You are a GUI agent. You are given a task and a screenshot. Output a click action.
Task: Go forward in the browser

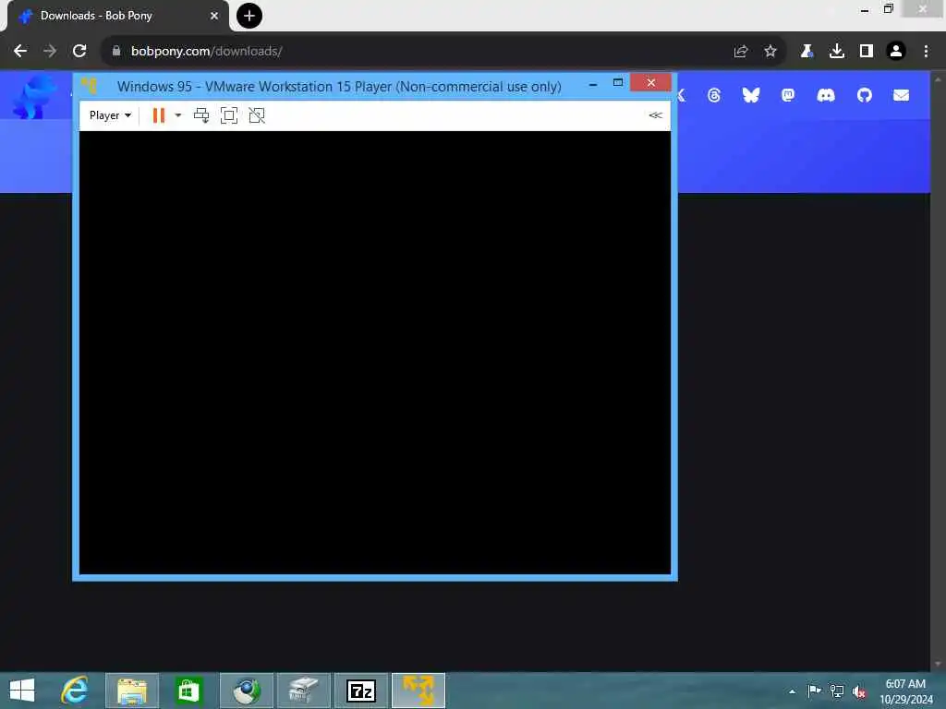click(50, 52)
